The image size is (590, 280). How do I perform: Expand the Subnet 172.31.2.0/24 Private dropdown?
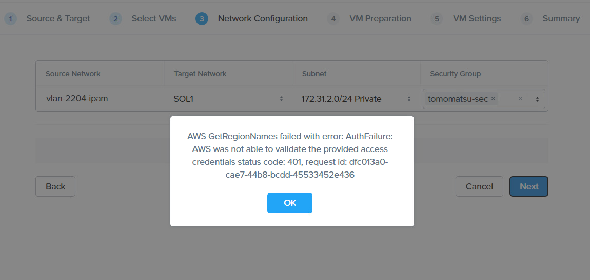(x=356, y=99)
